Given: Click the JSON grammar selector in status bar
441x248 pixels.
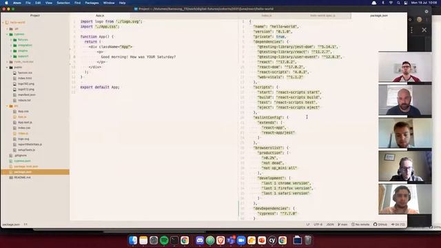Looking at the screenshot, I should [330, 225].
